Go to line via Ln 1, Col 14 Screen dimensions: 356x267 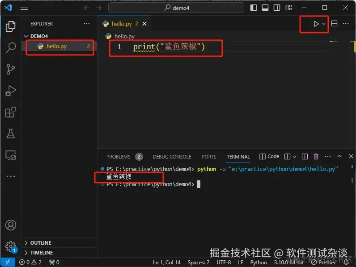[x=167, y=263]
